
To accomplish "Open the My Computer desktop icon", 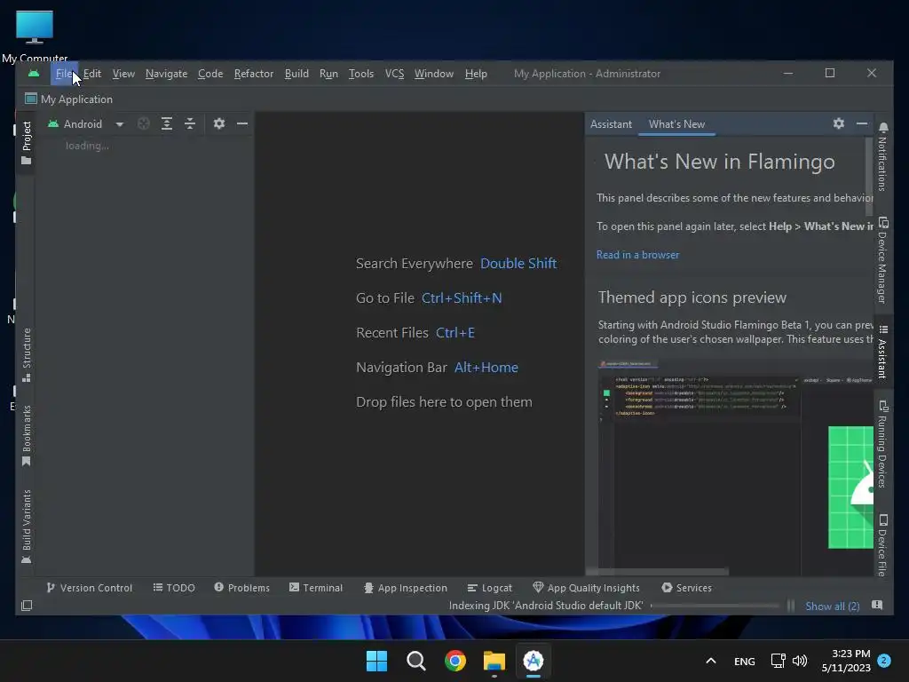I will 35,36.
